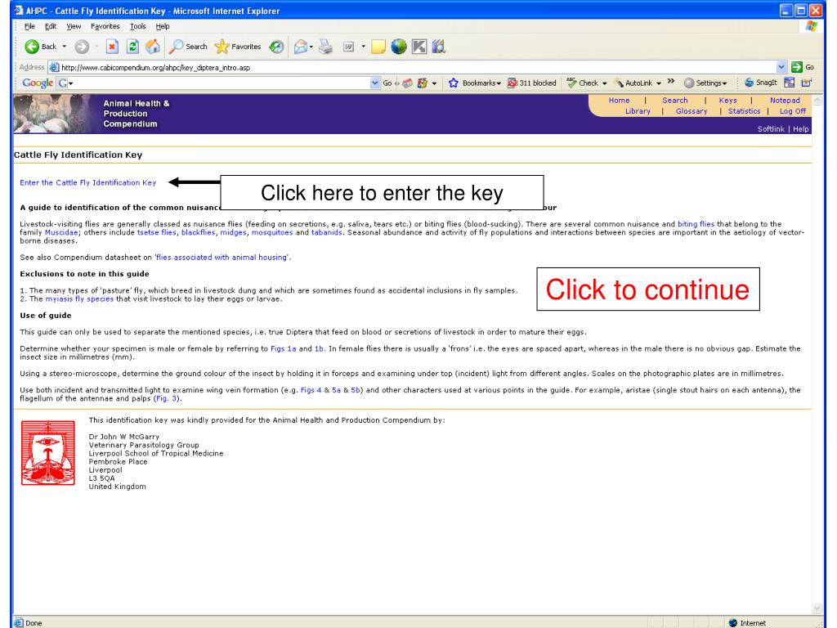Click the Log Off link

click(793, 111)
